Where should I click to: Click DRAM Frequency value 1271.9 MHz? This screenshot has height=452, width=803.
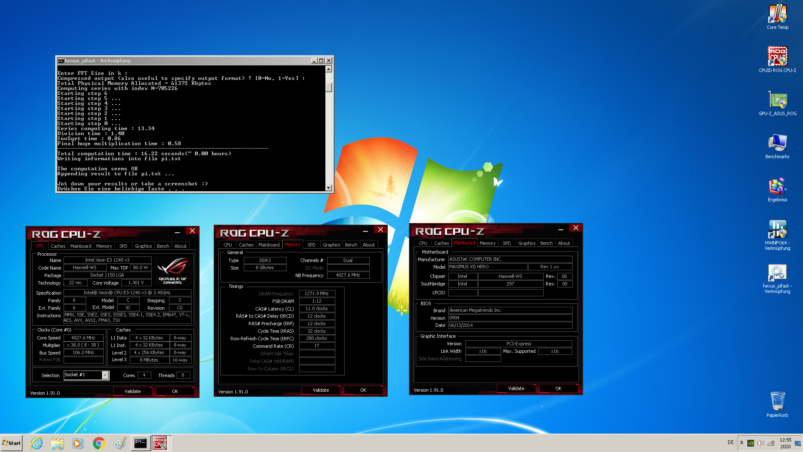[317, 293]
